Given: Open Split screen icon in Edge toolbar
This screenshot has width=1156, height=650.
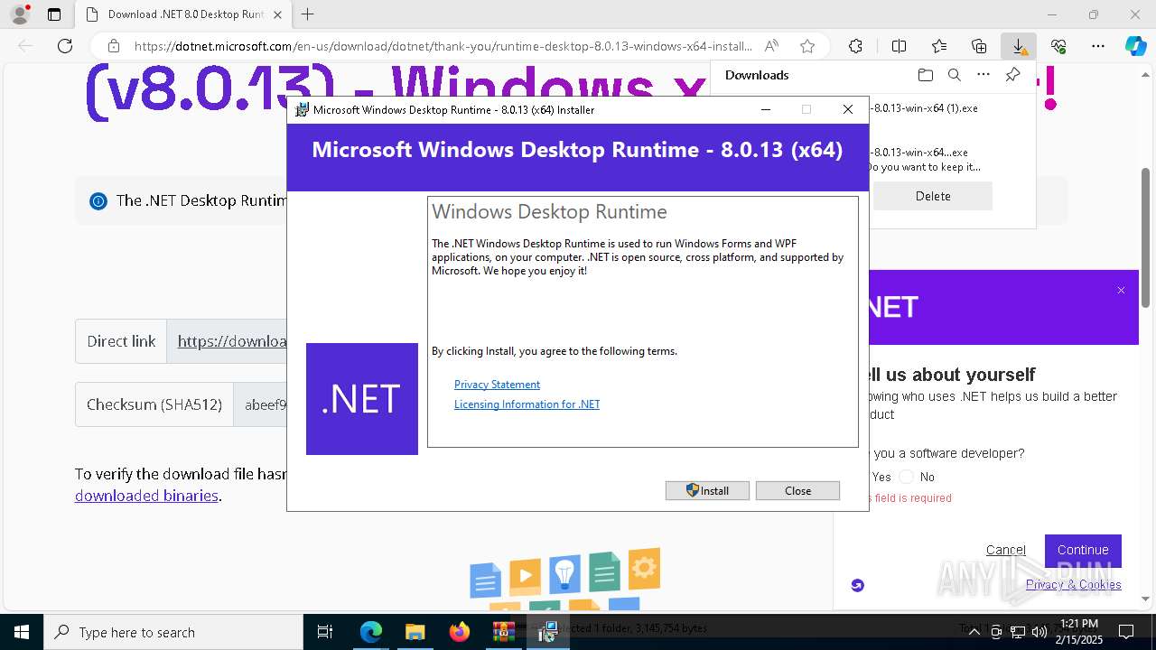Looking at the screenshot, I should coord(899,46).
